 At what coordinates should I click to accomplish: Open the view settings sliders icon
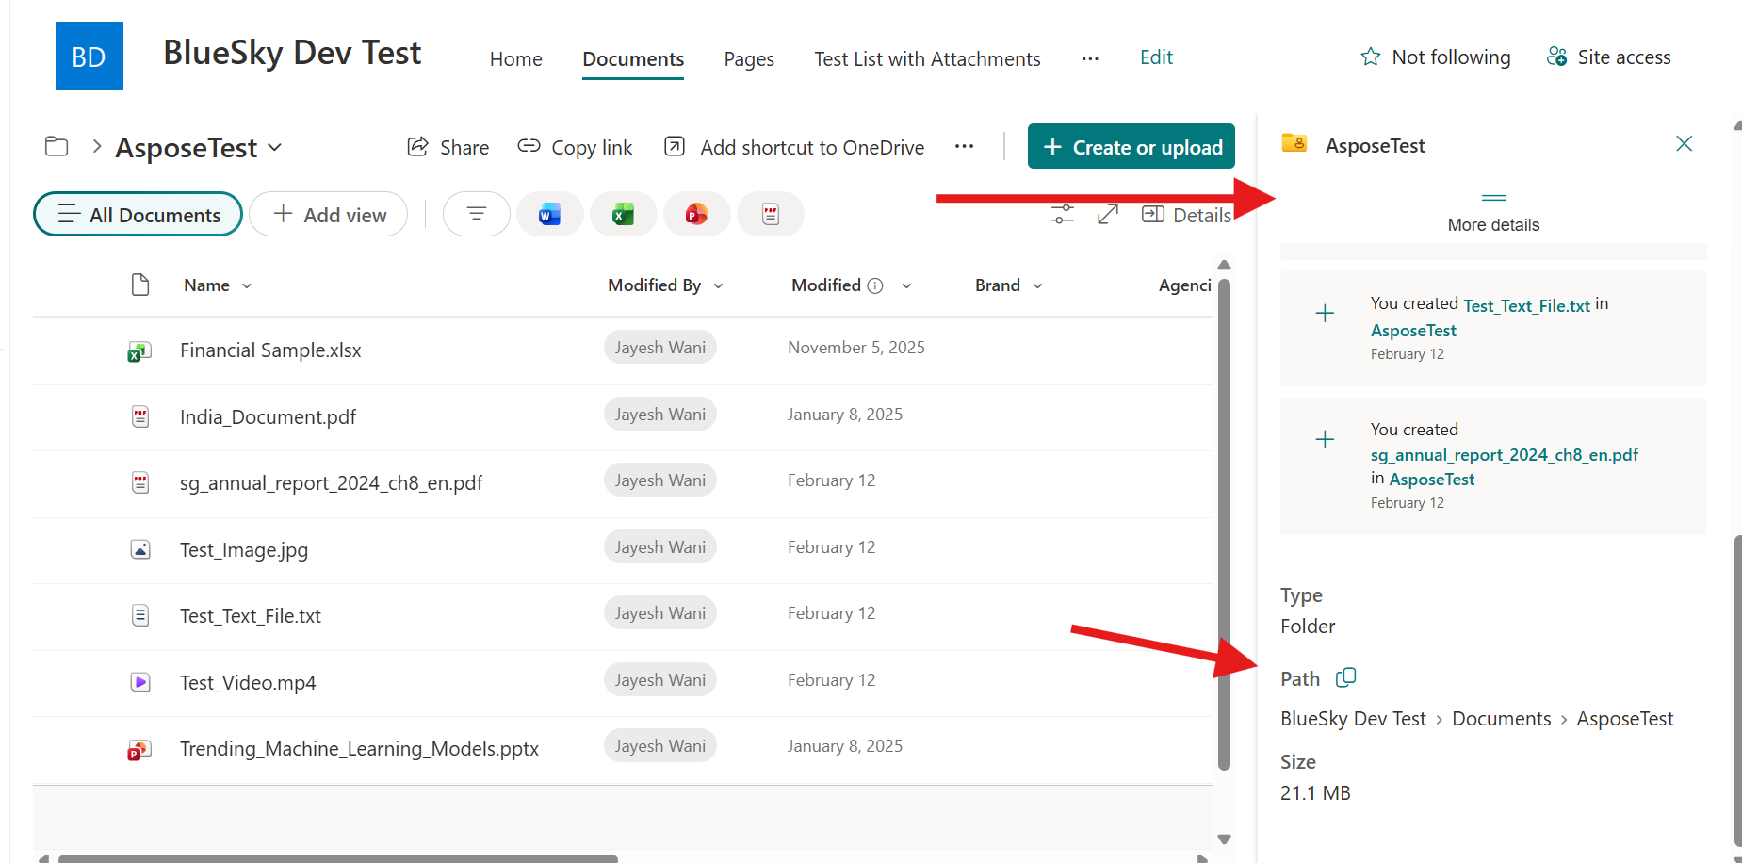1063,215
